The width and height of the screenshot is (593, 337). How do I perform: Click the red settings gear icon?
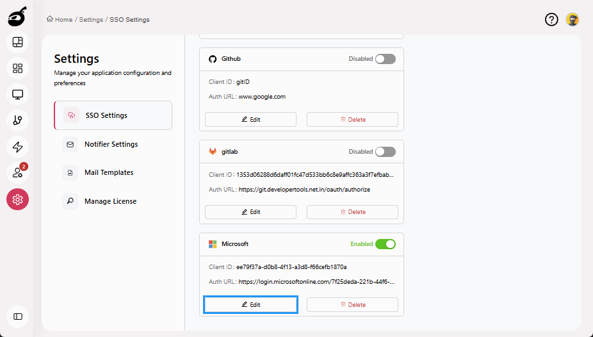pos(17,199)
